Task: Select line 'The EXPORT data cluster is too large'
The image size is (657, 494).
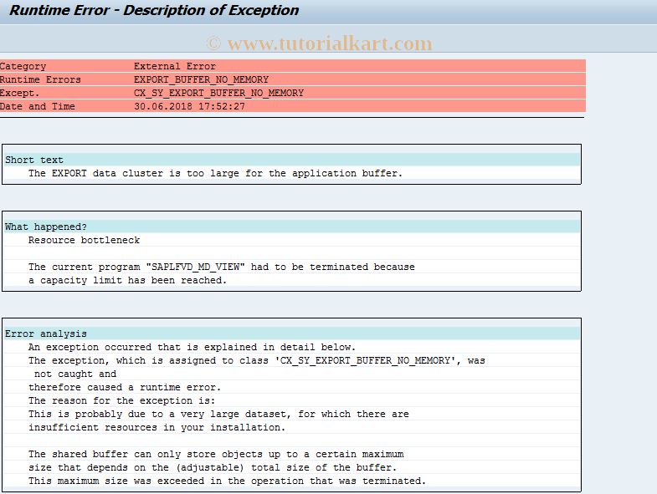Action: click(x=215, y=173)
